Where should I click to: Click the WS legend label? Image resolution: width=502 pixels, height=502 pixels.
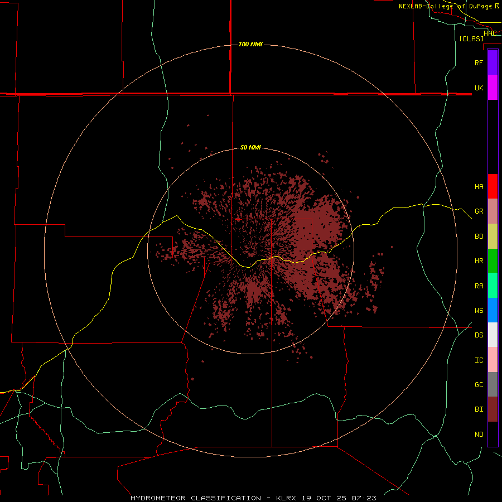point(479,311)
